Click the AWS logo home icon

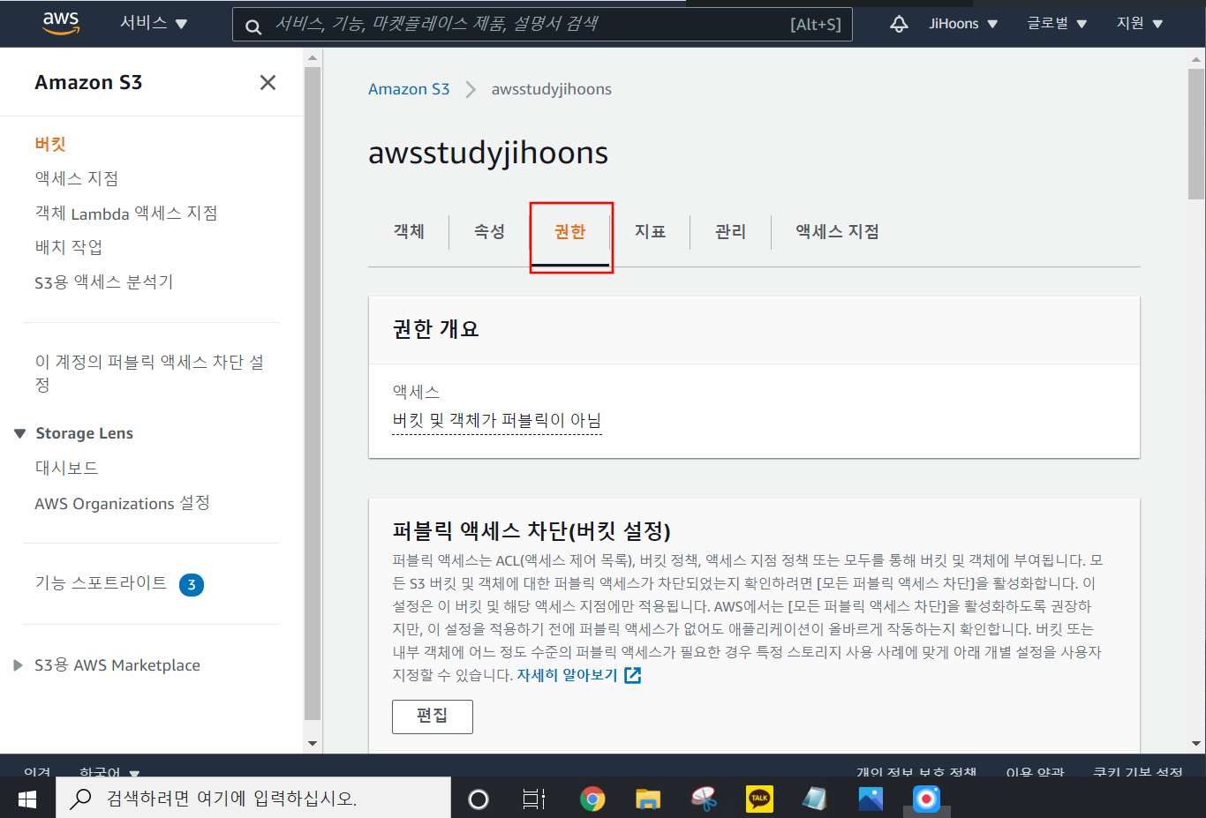(x=61, y=24)
